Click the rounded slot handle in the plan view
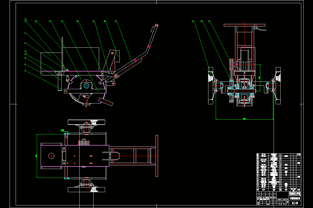 tap(114, 156)
